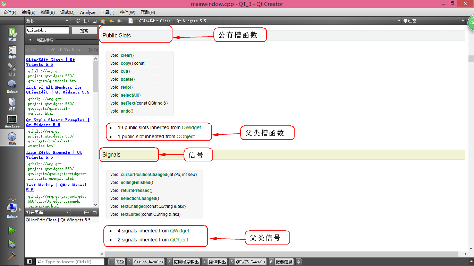Click the Home icon in help toolbar
474x266 pixels.
[x=103, y=21]
